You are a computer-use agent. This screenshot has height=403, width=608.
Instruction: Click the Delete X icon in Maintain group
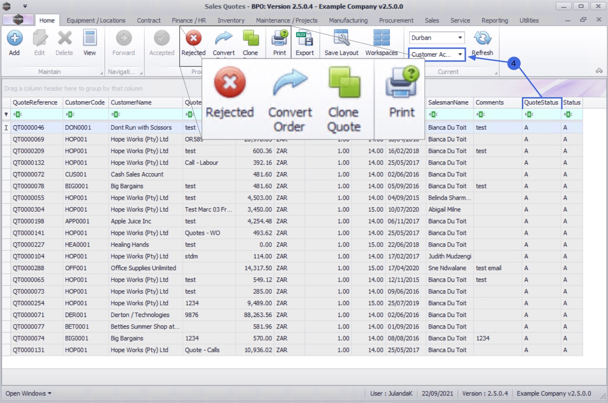point(64,38)
